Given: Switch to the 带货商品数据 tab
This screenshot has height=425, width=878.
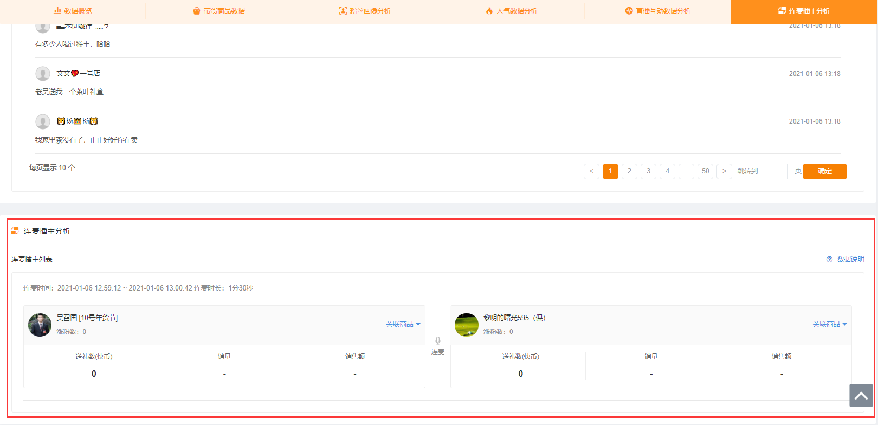Looking at the screenshot, I should coord(219,11).
